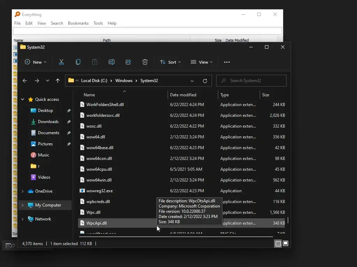Click the Music icon in navigation pane

coord(33,155)
